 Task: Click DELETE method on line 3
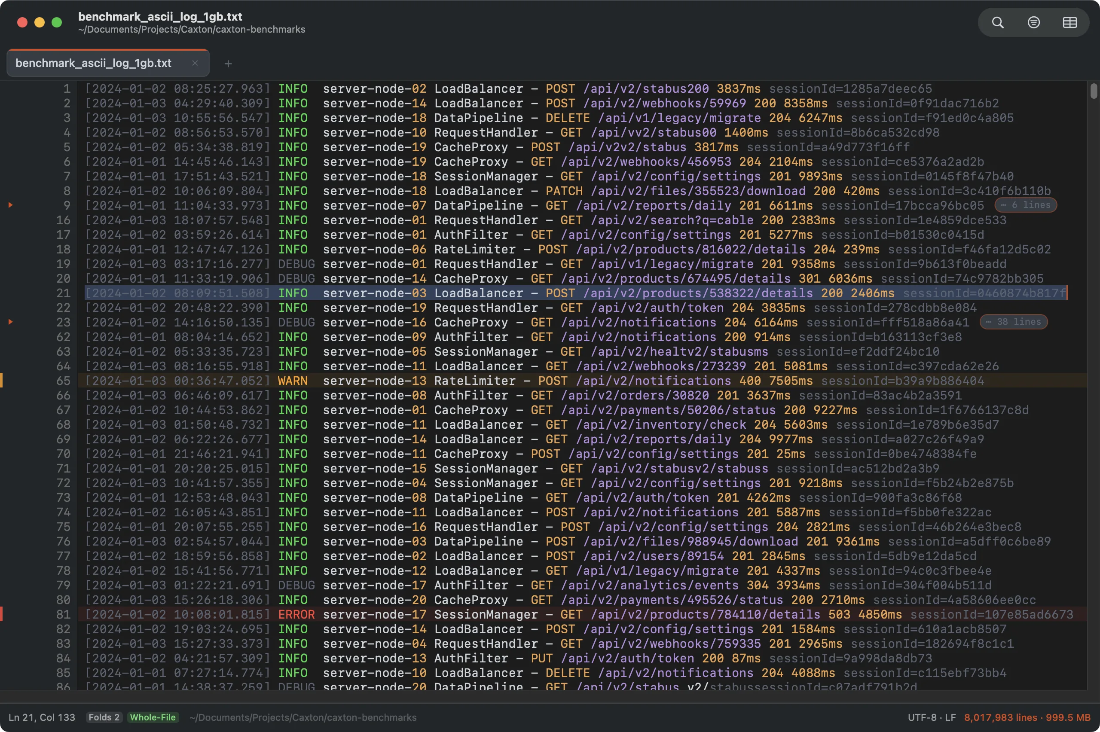[x=568, y=118]
